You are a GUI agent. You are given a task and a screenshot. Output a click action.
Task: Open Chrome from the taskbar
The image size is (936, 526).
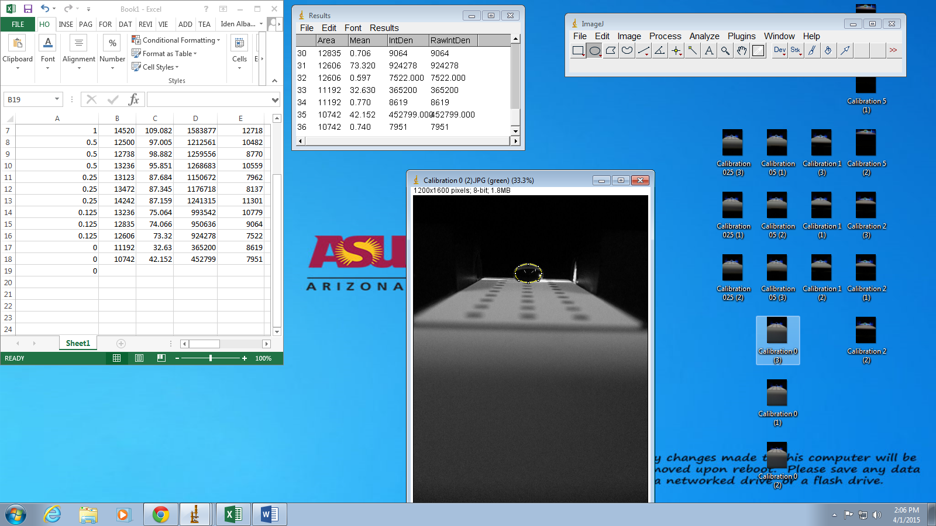(x=161, y=514)
